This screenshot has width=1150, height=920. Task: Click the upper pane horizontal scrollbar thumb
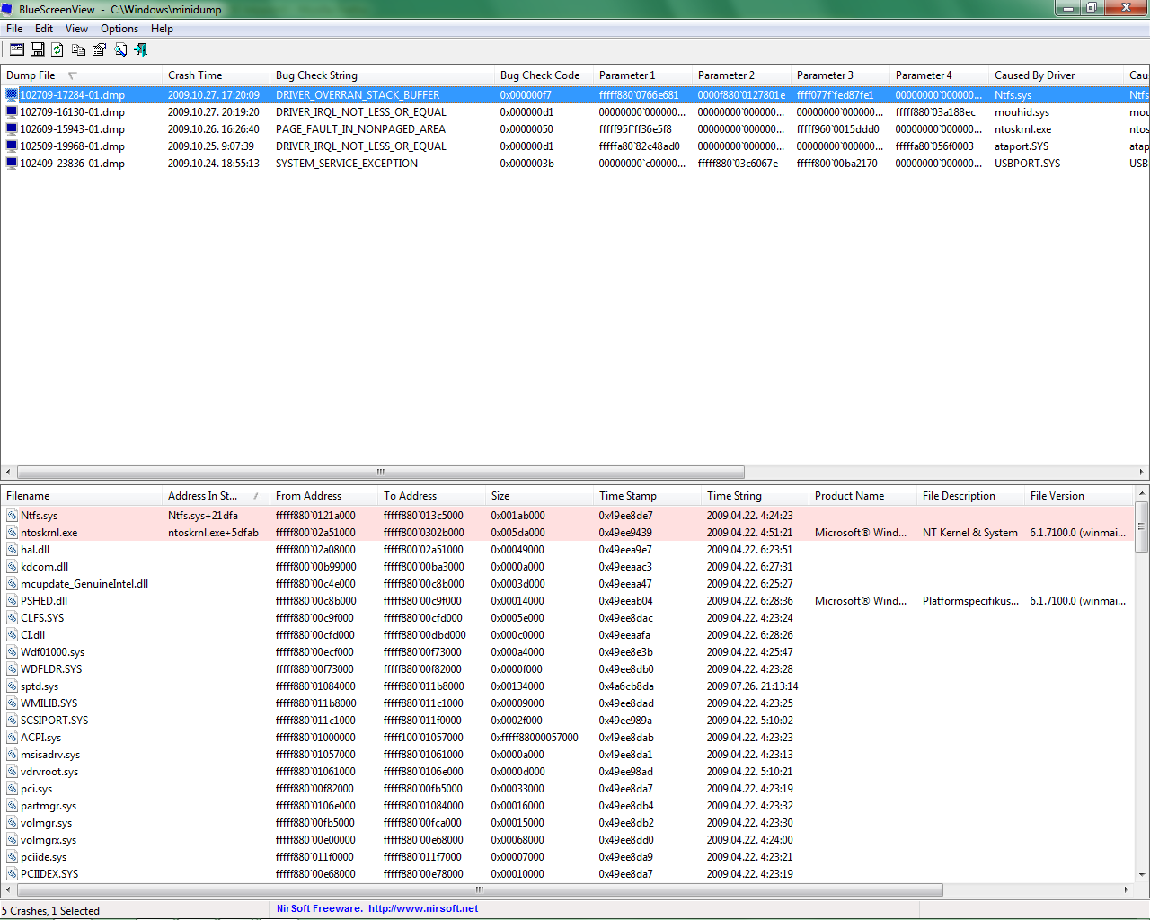(x=381, y=472)
